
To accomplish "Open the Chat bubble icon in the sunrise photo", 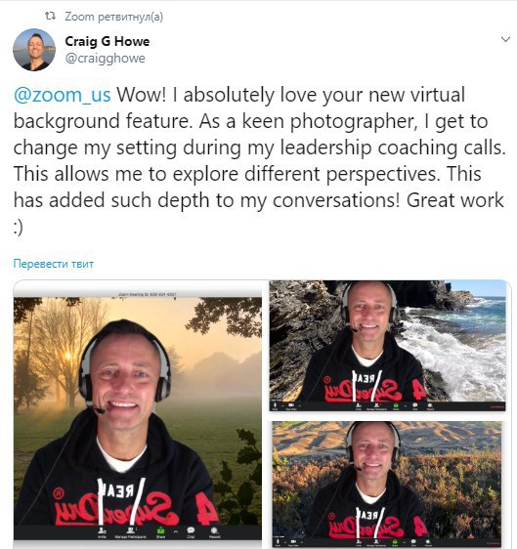I will [x=191, y=532].
